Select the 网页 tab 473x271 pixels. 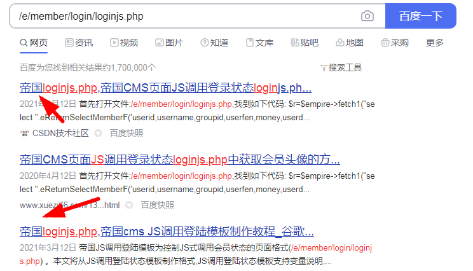pos(34,43)
